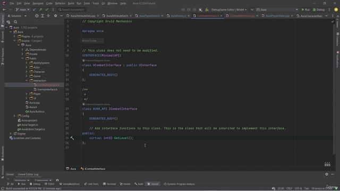
Task: Open the Unit Tests tool window
Action: tap(91, 184)
